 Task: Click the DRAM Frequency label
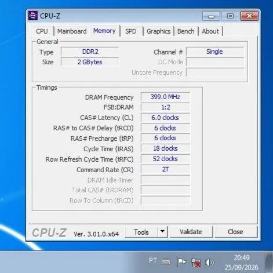[109, 97]
